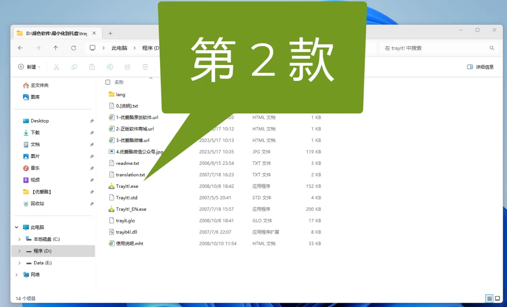Expand 本地磁盘 (C:) tree node
This screenshot has height=307, width=507.
click(20, 239)
